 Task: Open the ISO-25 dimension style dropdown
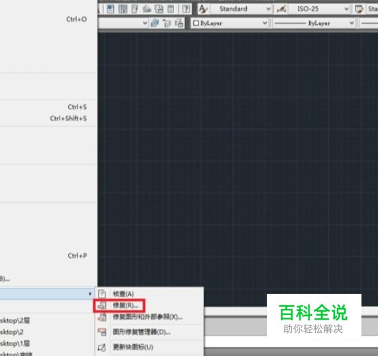[x=319, y=9]
